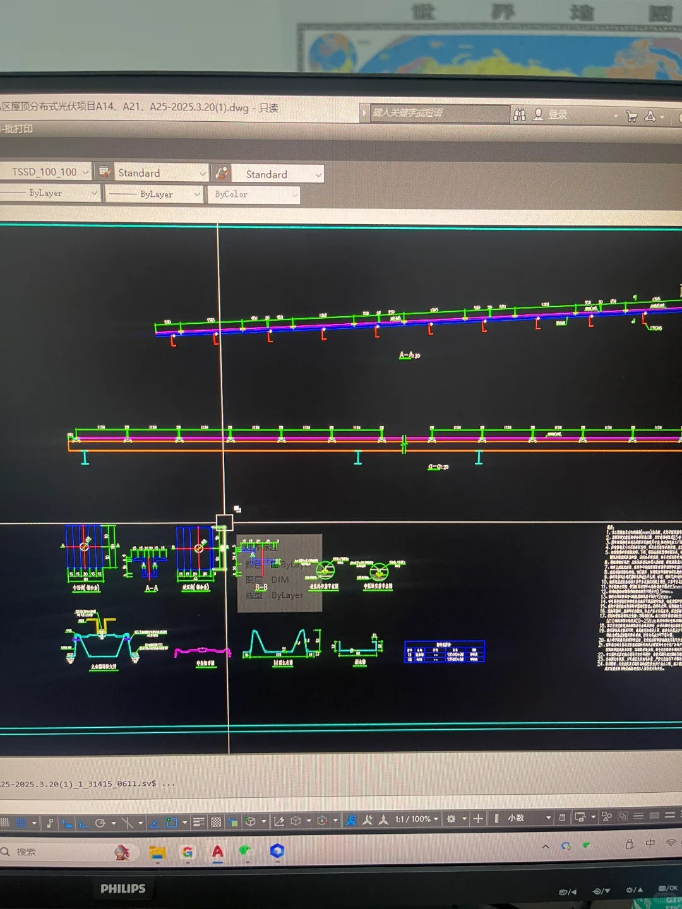This screenshot has width=682, height=909.
Task: Click the selection cycling status icon
Action: [x=233, y=823]
